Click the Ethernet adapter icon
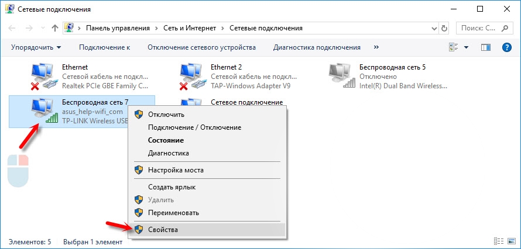The image size is (521, 249). pos(43,77)
